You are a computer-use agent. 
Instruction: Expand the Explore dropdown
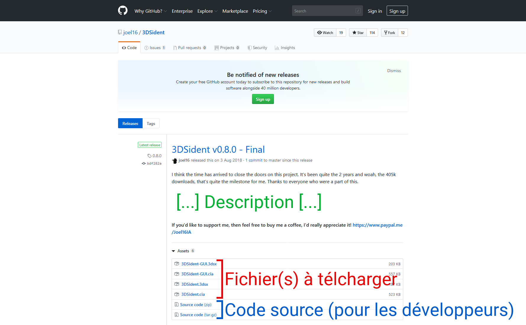point(207,11)
